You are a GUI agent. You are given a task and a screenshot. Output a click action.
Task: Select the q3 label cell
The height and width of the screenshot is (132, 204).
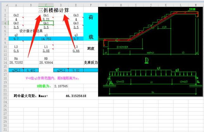pyautogui.click(x=76, y=35)
